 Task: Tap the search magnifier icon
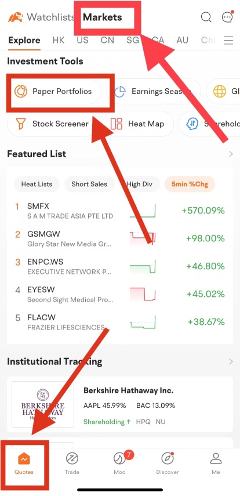coord(206,17)
